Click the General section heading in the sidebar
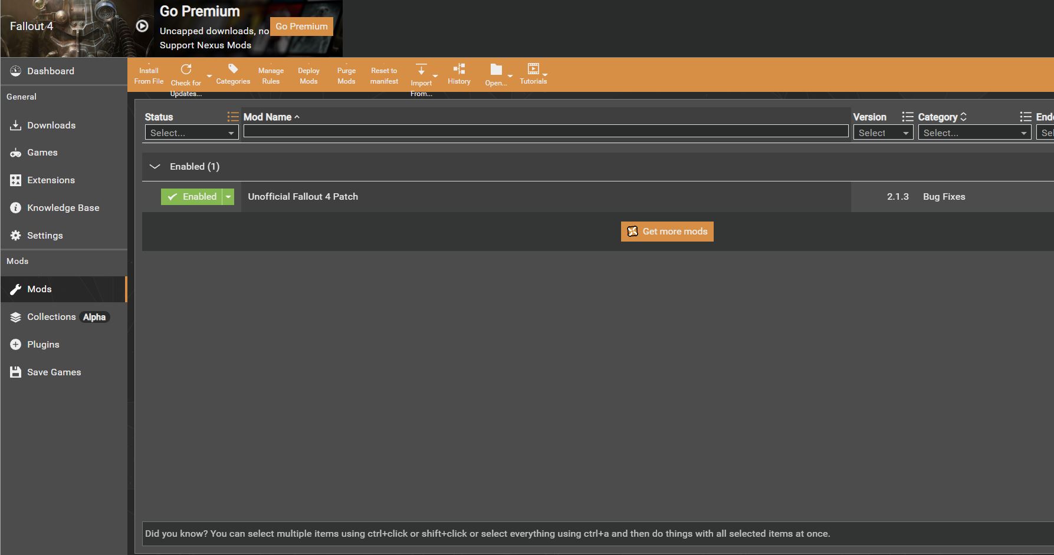Screen dimensions: 1054x555 21,97
